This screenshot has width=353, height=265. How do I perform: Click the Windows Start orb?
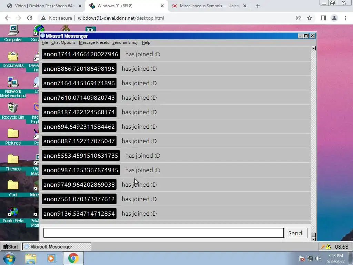[9, 258]
